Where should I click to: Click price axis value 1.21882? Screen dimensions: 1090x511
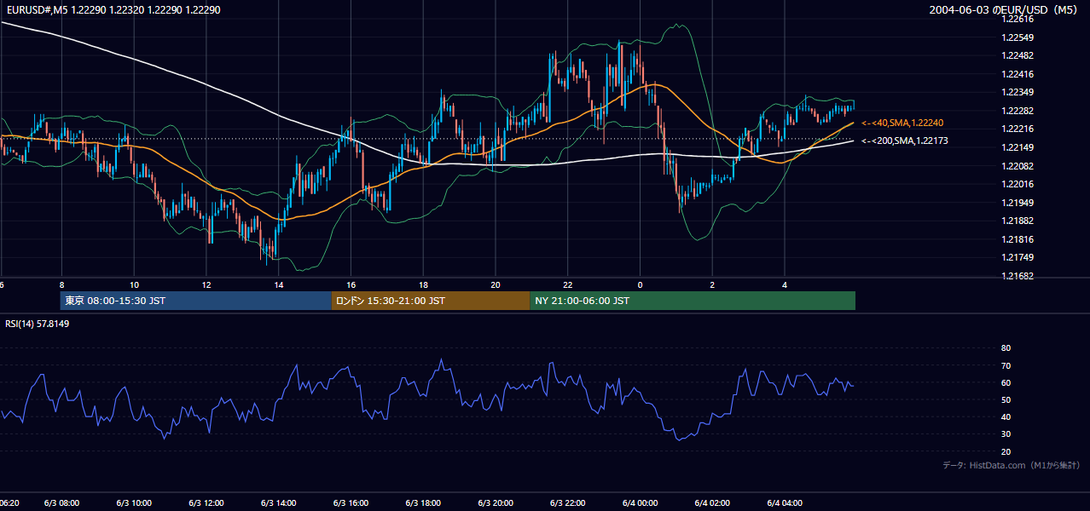(x=1018, y=221)
